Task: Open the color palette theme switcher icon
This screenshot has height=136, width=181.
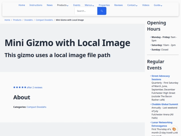Action: tap(174, 129)
